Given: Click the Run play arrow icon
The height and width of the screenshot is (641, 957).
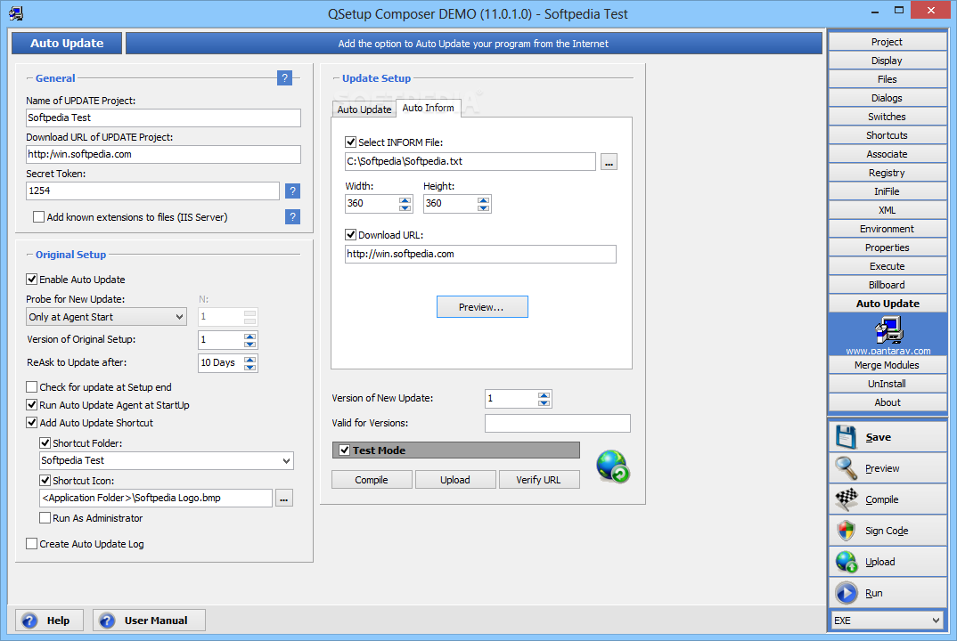Looking at the screenshot, I should [x=846, y=593].
